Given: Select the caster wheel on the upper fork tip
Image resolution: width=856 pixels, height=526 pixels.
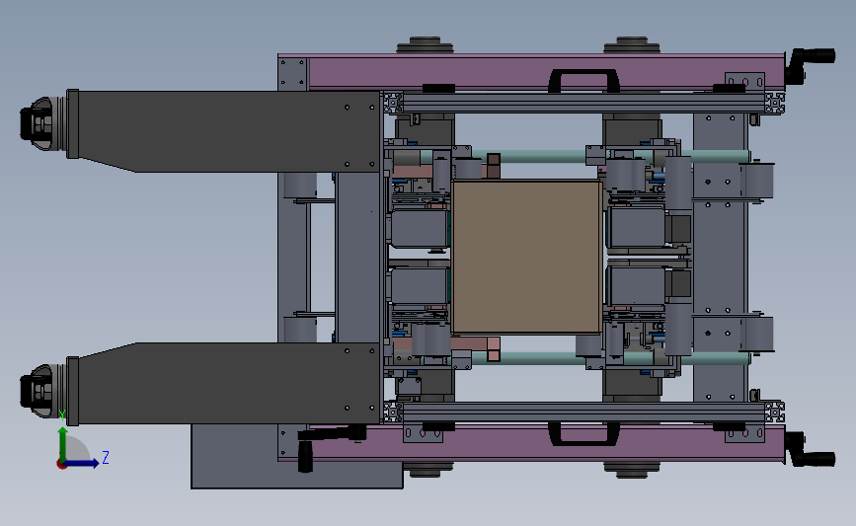Looking at the screenshot, I should point(42,124).
